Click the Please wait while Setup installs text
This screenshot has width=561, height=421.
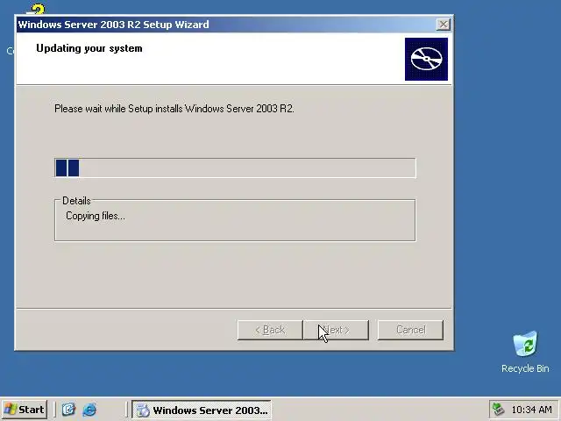pos(174,109)
